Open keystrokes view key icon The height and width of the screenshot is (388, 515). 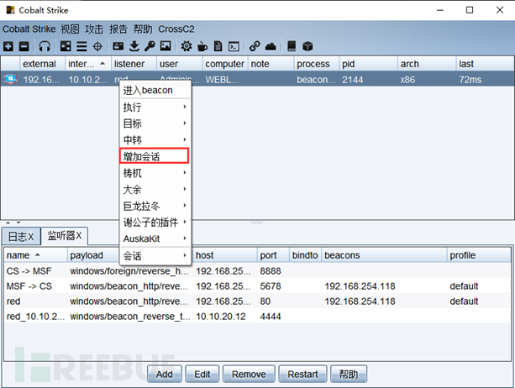point(150,46)
